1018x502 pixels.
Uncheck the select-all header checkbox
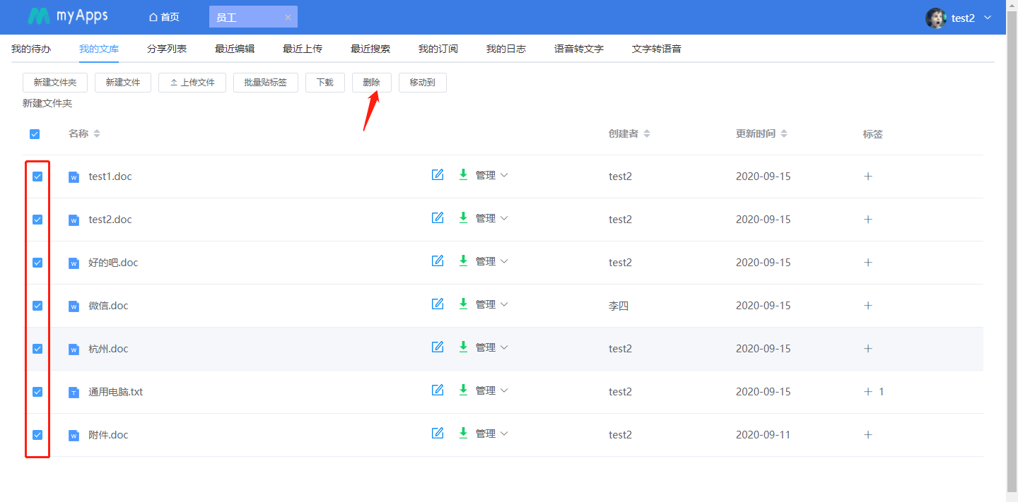(x=35, y=134)
